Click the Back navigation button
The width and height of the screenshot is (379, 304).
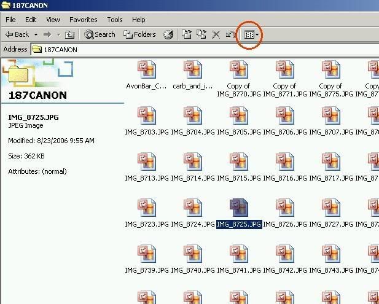point(17,35)
